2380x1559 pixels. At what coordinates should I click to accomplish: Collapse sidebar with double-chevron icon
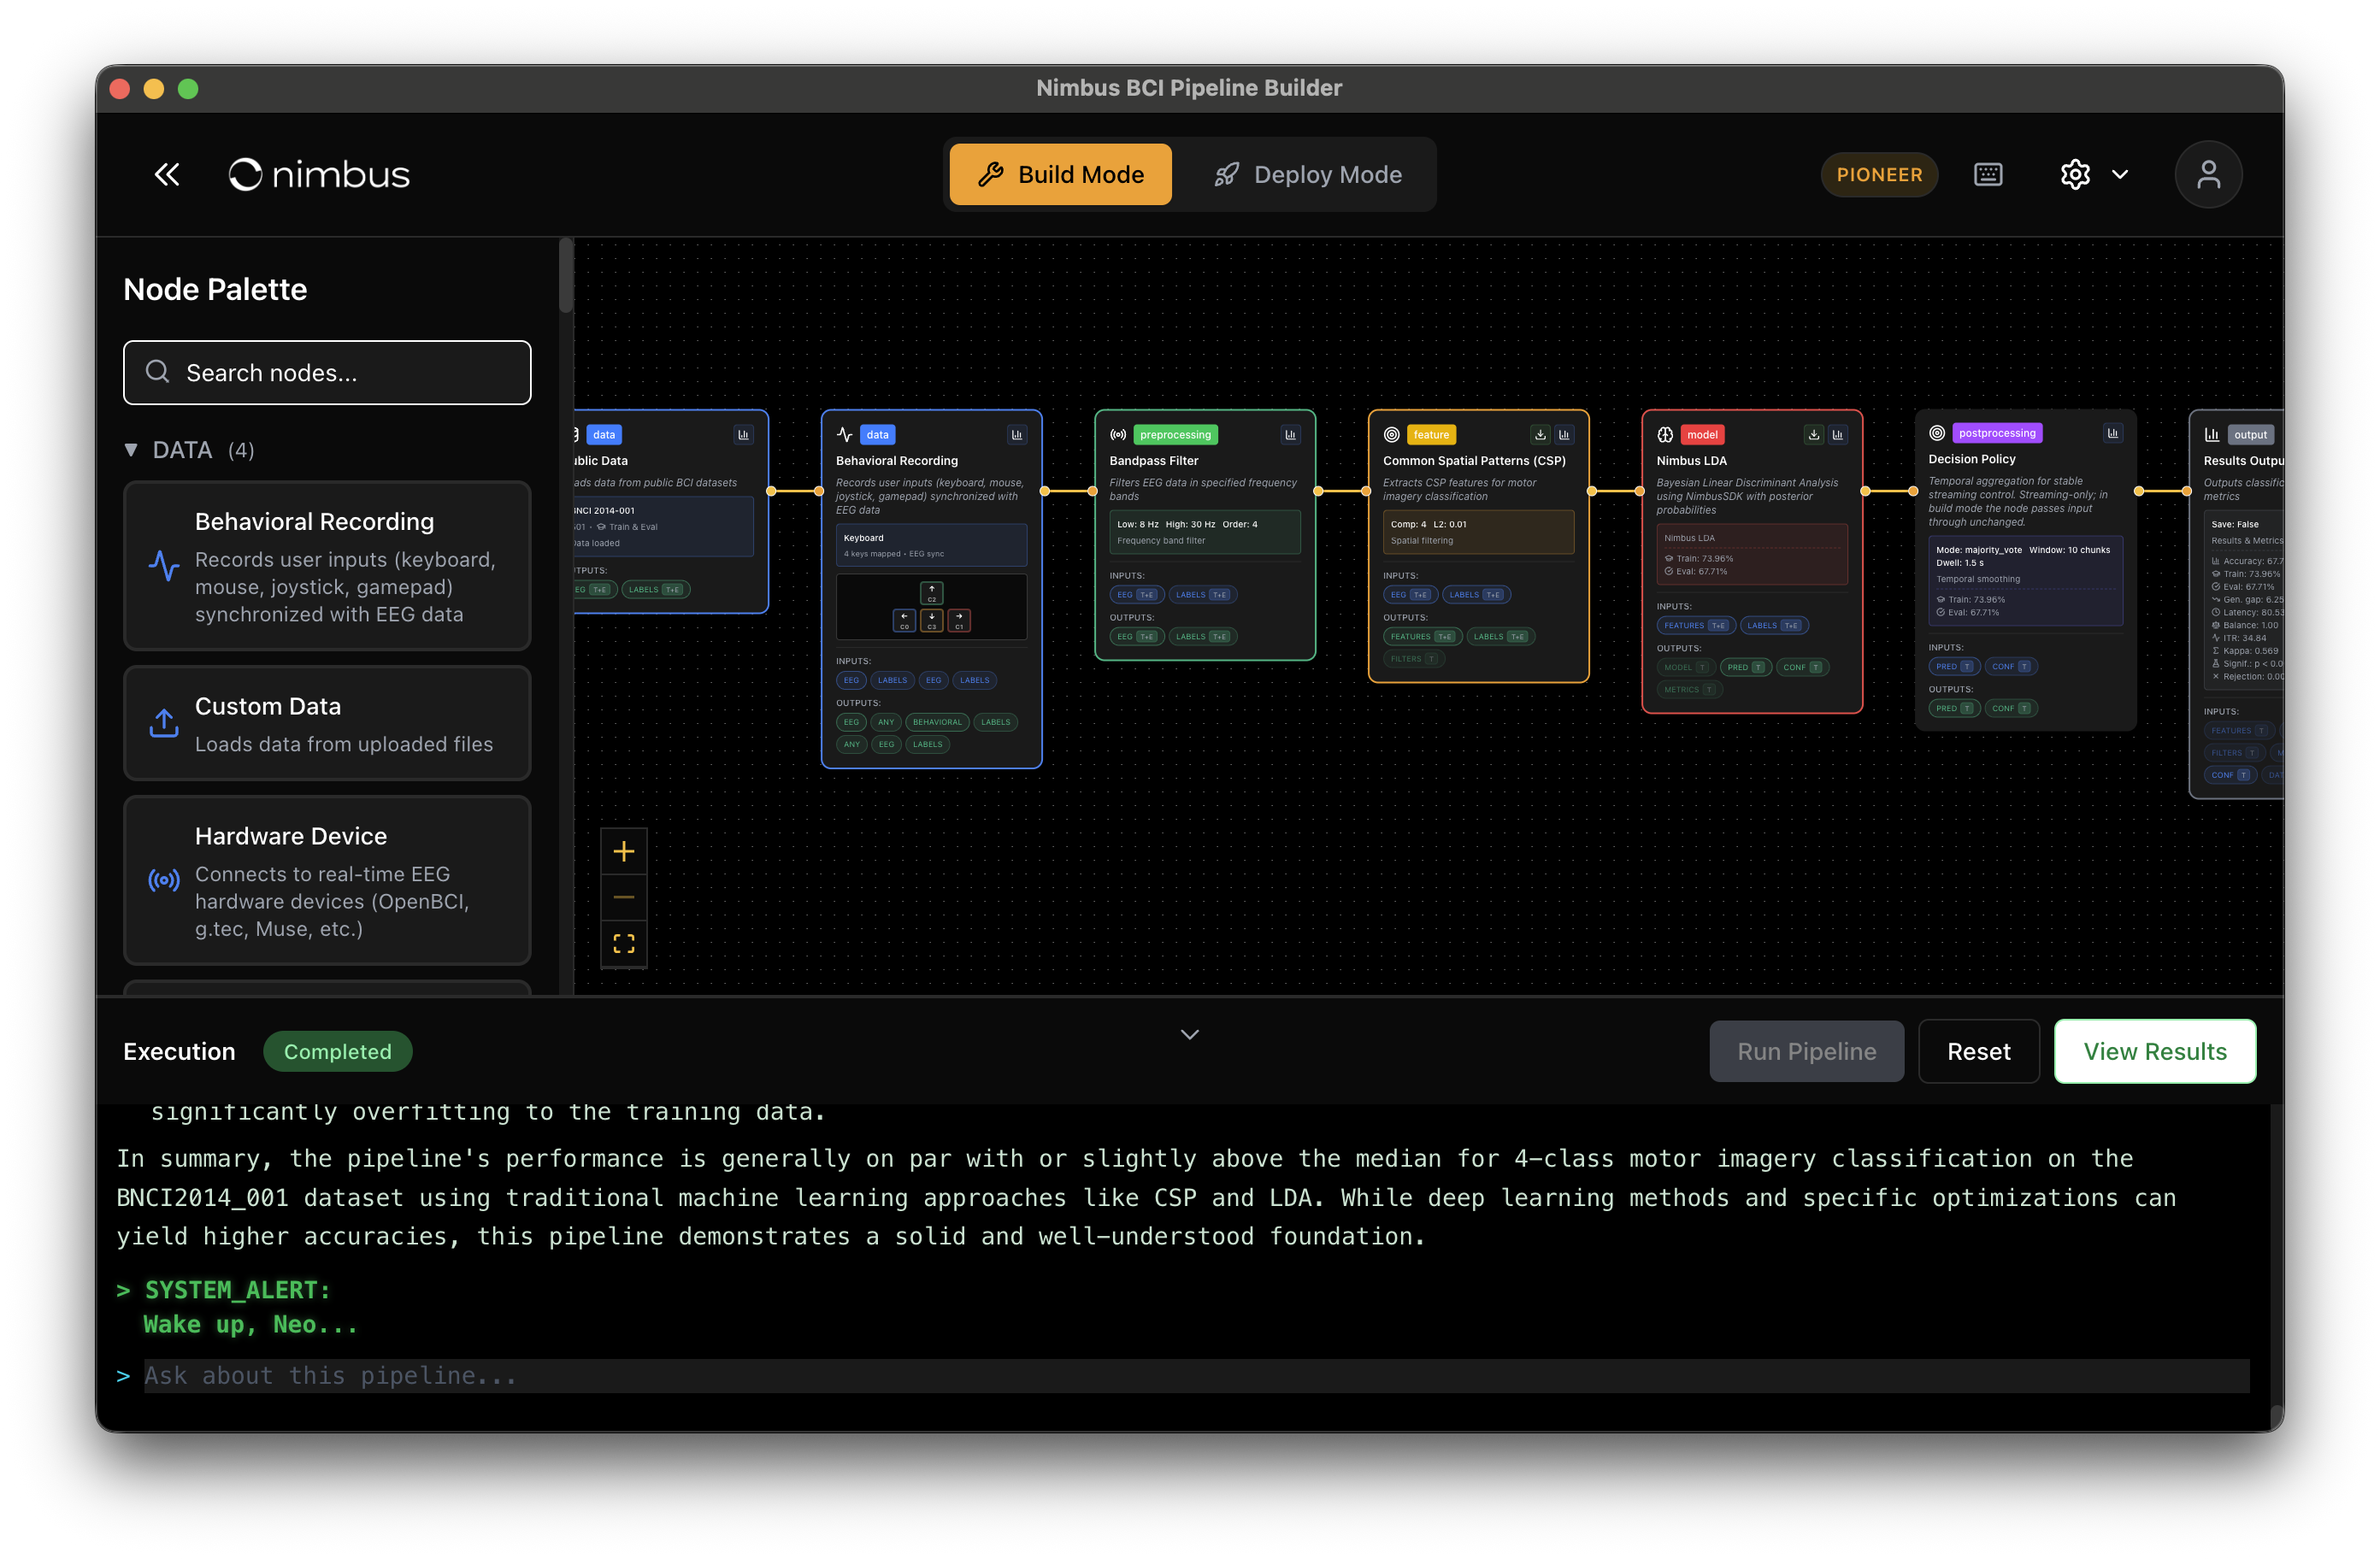(x=167, y=174)
